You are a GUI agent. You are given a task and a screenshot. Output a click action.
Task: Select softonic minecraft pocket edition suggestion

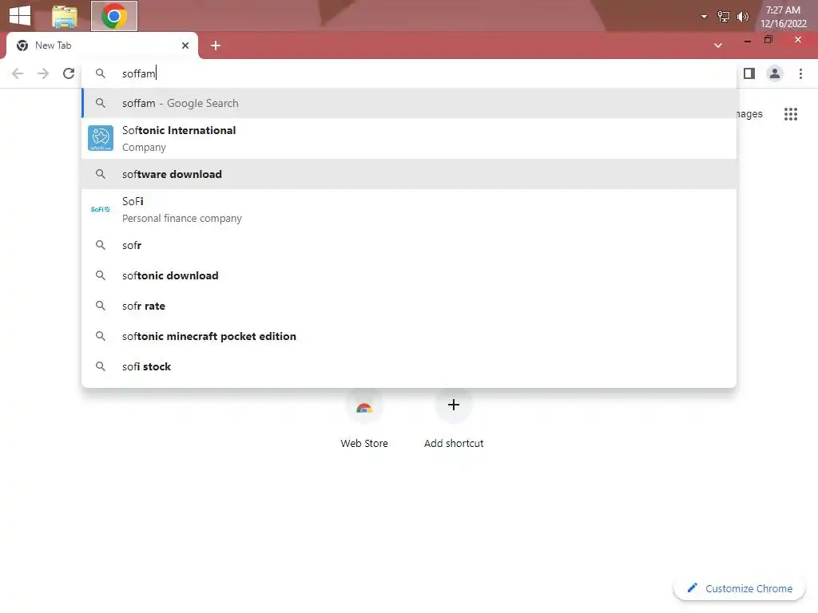point(409,336)
